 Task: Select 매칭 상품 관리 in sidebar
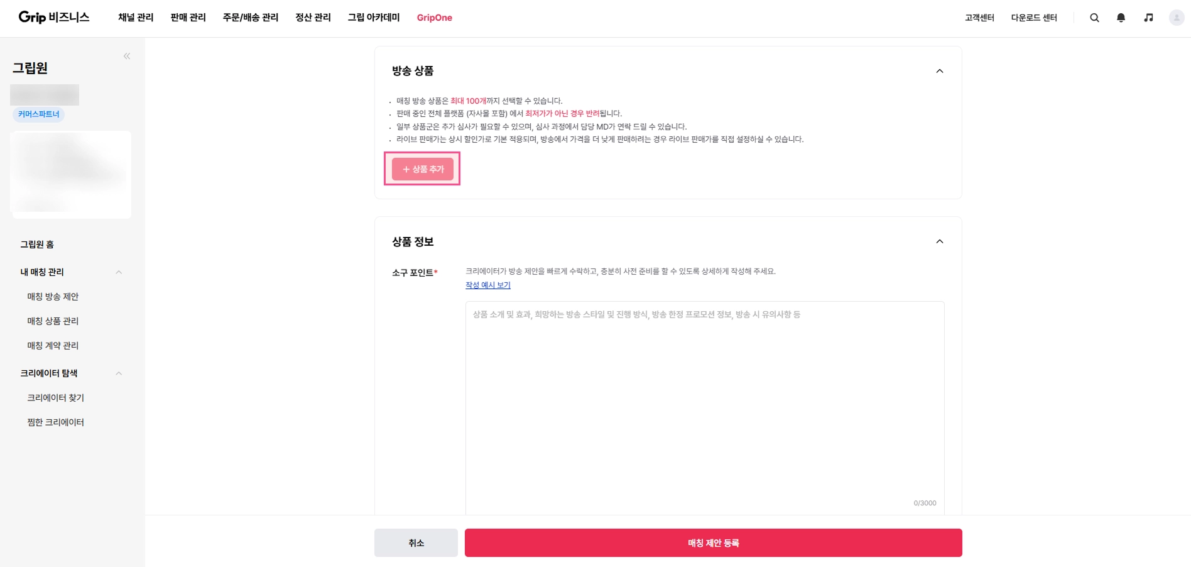[x=53, y=321]
